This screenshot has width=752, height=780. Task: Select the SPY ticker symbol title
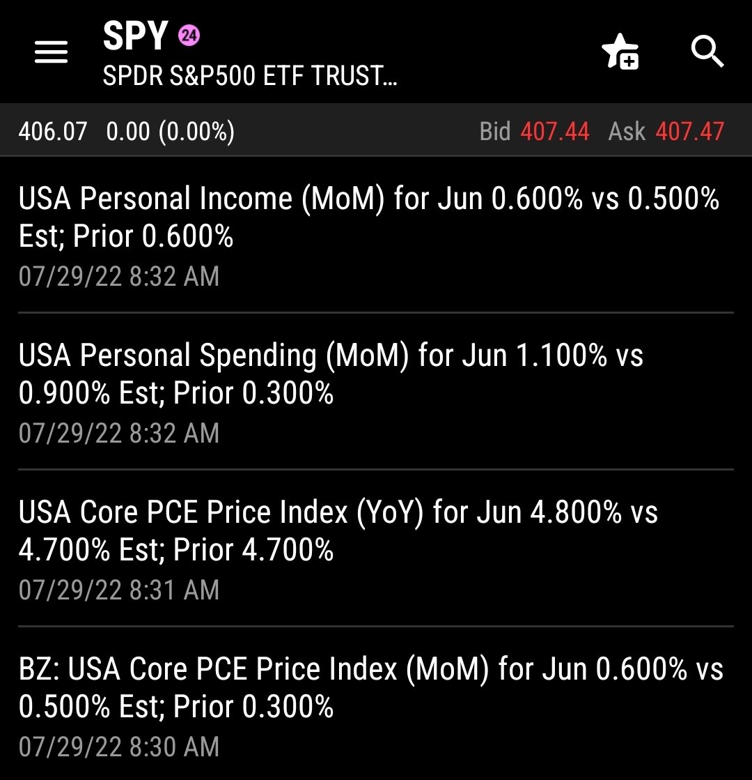point(136,36)
